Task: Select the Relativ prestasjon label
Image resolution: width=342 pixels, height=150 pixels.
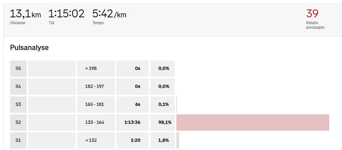Action: pos(315,25)
